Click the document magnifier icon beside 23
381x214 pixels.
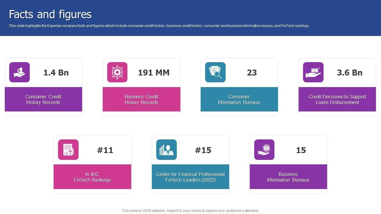(215, 72)
